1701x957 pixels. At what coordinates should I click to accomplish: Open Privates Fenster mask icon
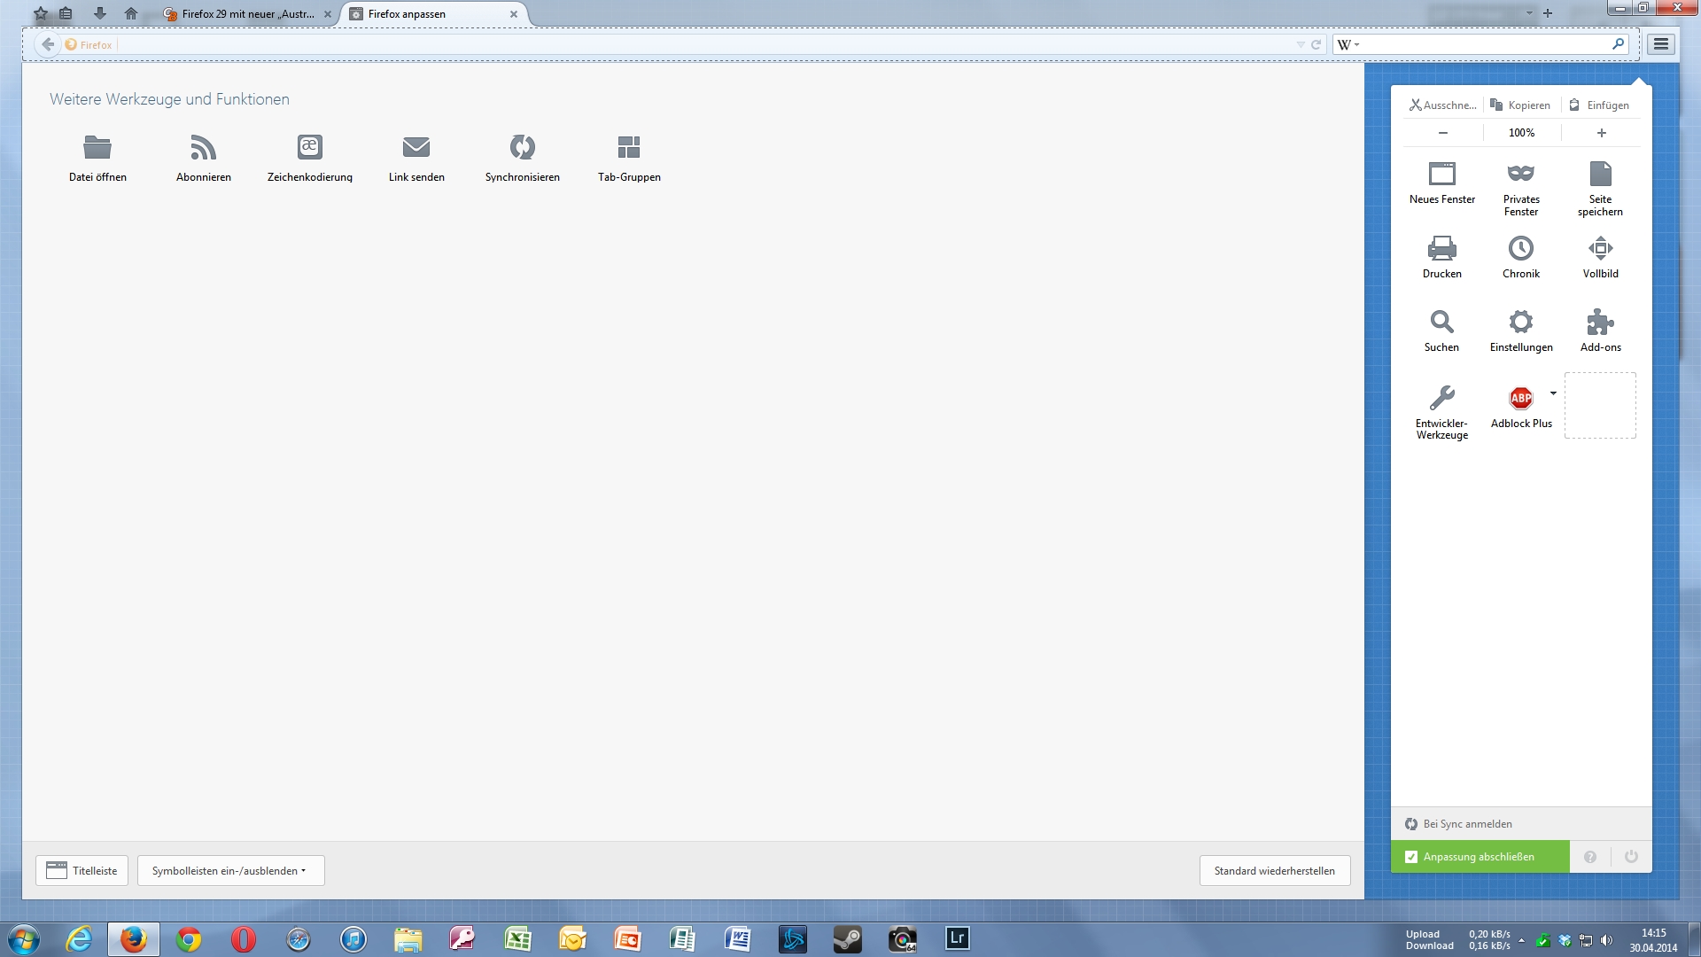tap(1520, 174)
